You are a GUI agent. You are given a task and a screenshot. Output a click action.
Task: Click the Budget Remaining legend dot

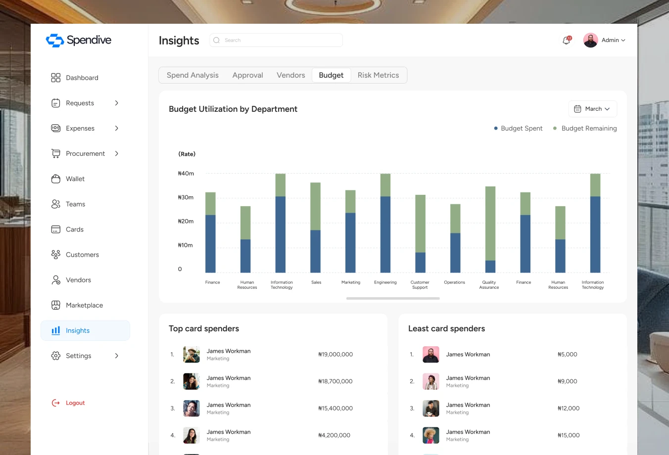coord(555,129)
